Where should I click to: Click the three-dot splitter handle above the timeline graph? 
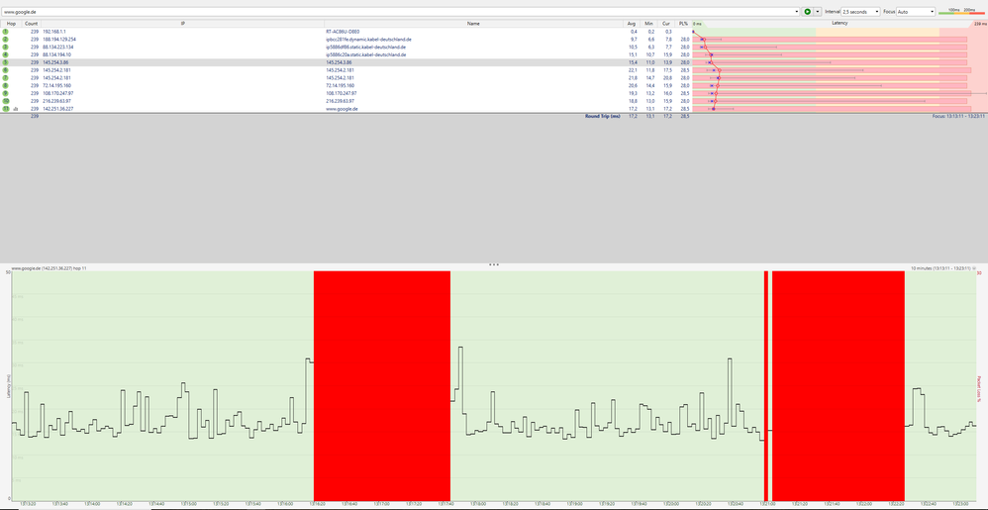point(494,264)
